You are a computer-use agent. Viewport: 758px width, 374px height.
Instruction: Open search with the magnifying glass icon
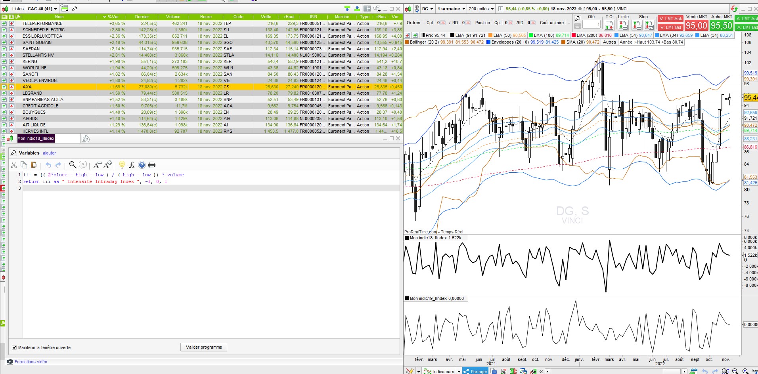pyautogui.click(x=73, y=165)
